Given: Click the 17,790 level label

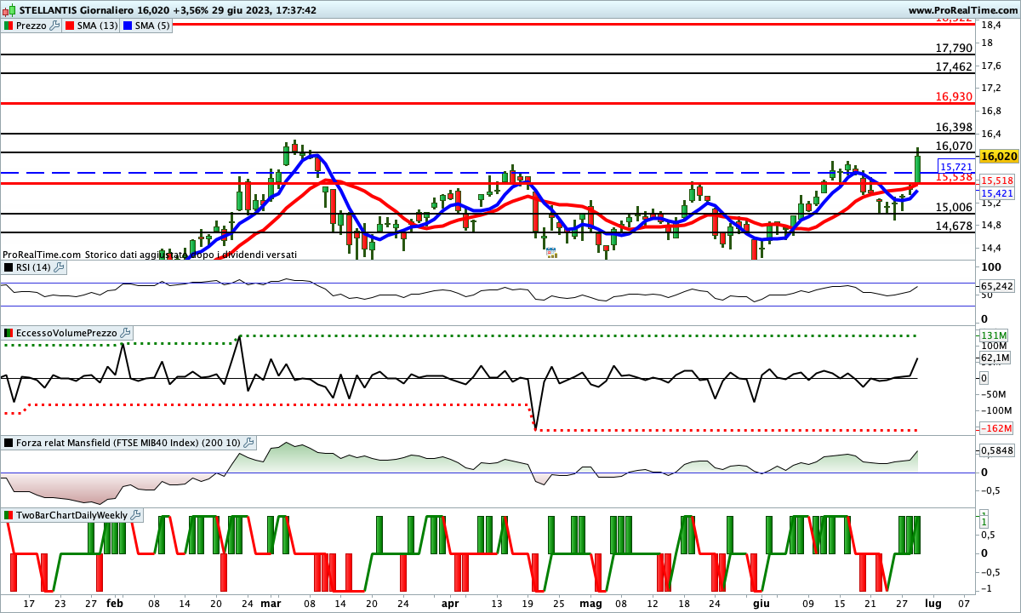Looking at the screenshot, I should [954, 49].
